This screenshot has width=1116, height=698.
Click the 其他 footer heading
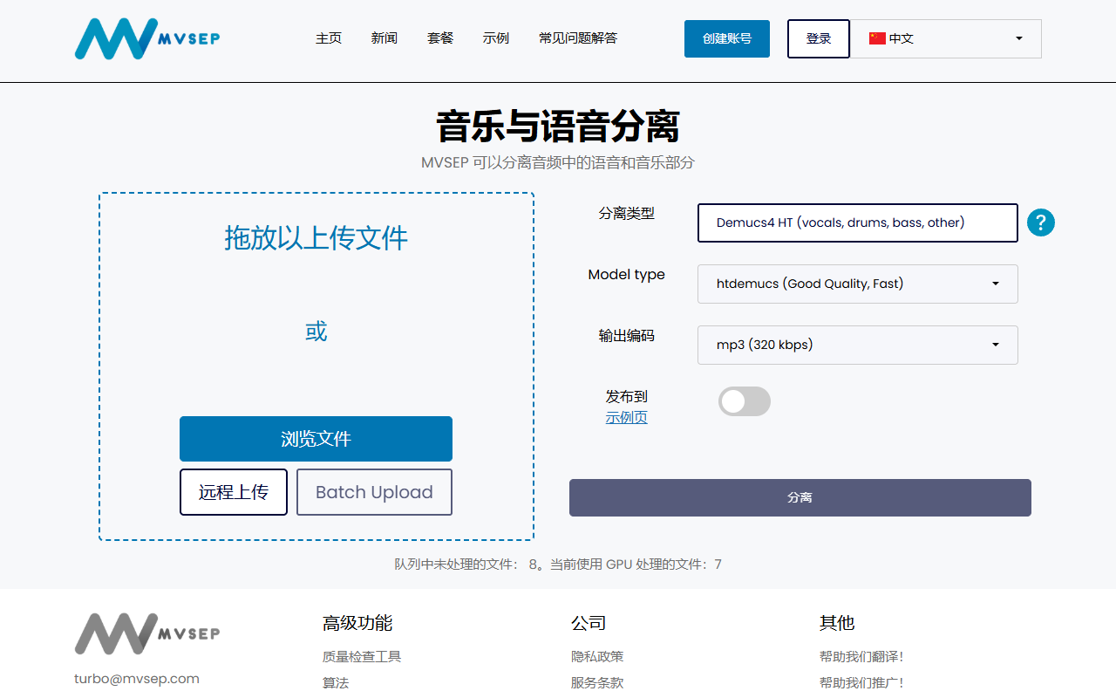click(837, 623)
